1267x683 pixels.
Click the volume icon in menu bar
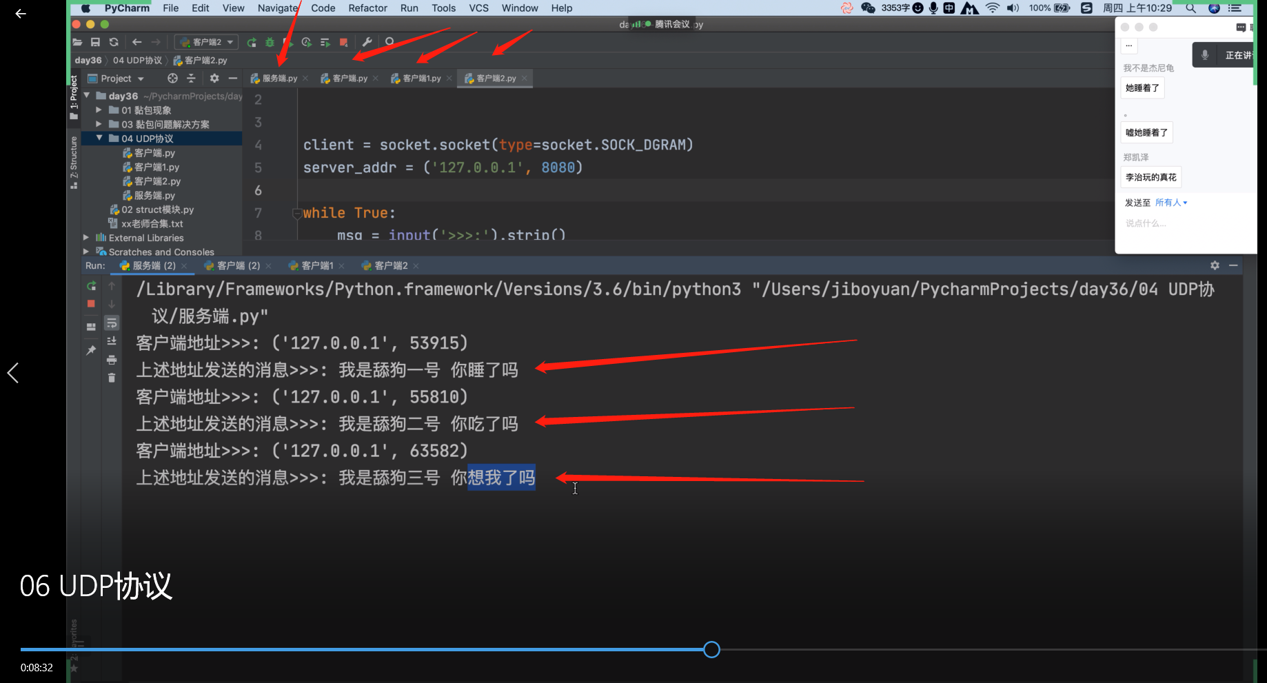pyautogui.click(x=1013, y=8)
